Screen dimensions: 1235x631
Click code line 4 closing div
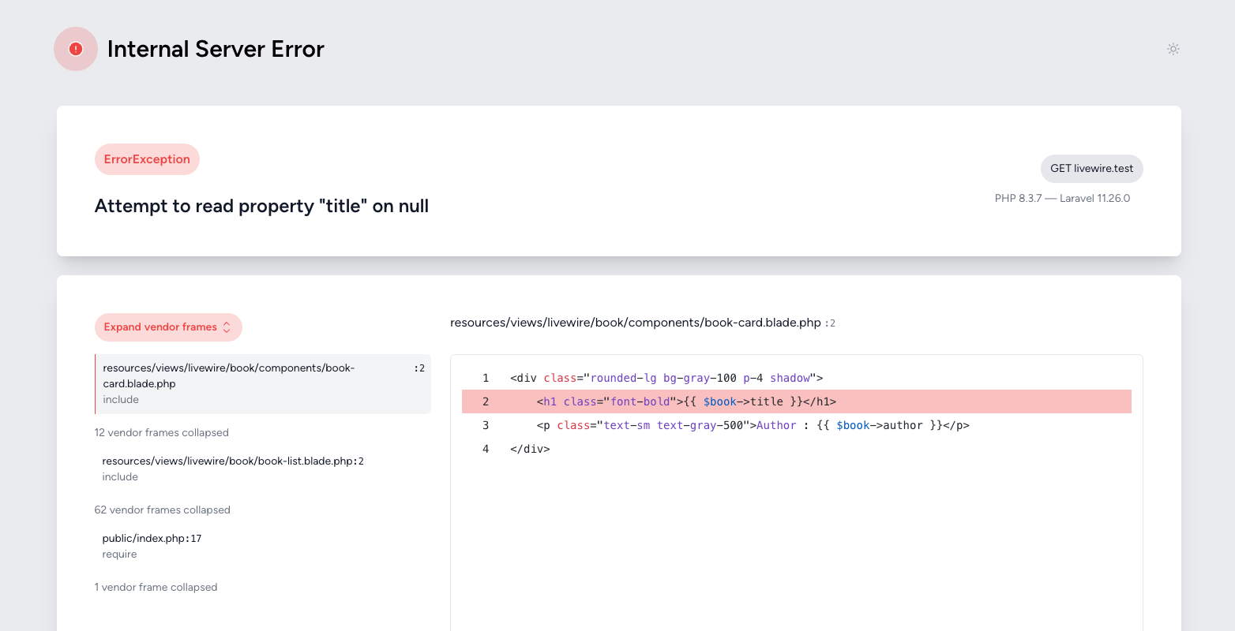(797, 449)
